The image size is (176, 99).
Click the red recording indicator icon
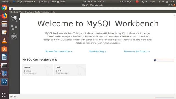[137, 2]
